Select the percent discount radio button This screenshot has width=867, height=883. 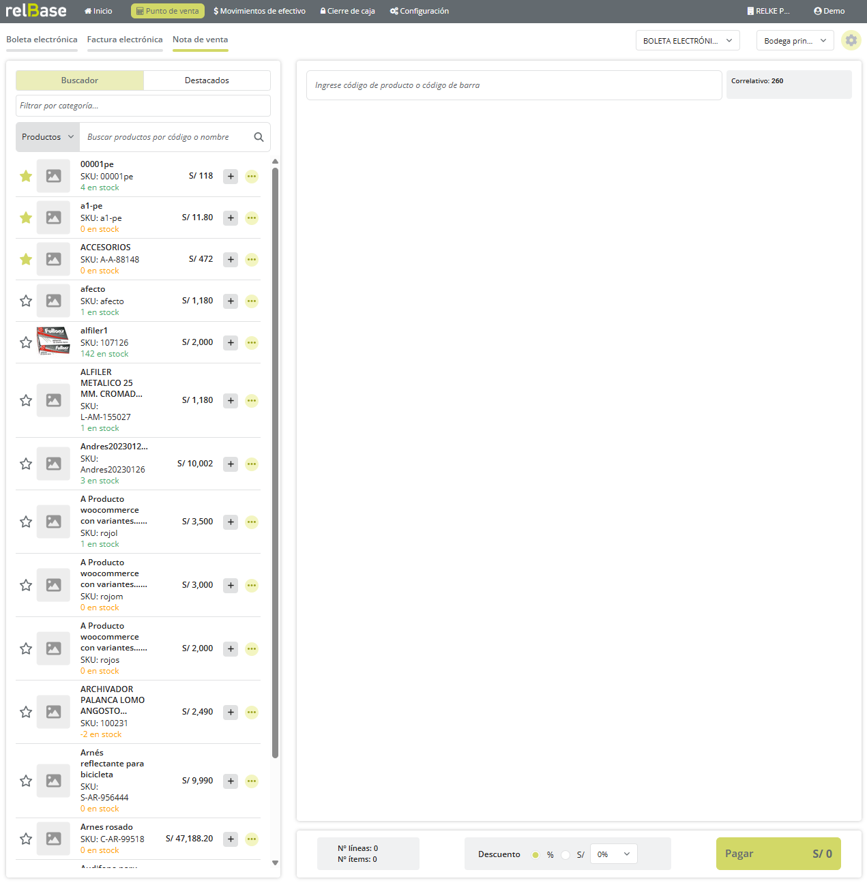tap(535, 855)
